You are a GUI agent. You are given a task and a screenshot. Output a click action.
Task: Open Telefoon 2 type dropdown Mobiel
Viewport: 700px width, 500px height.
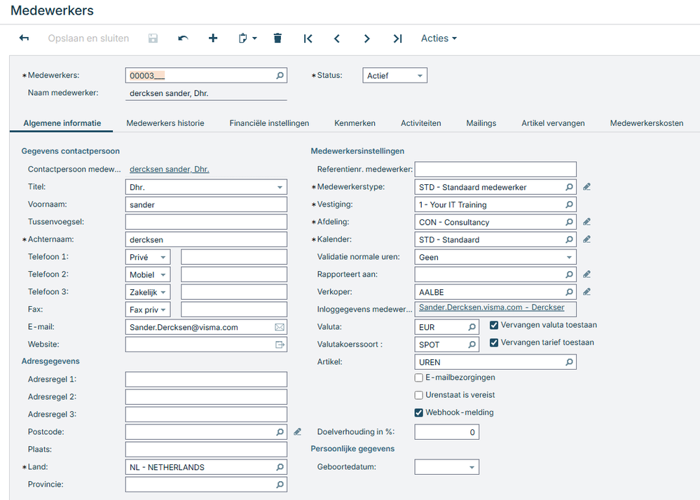click(x=148, y=275)
